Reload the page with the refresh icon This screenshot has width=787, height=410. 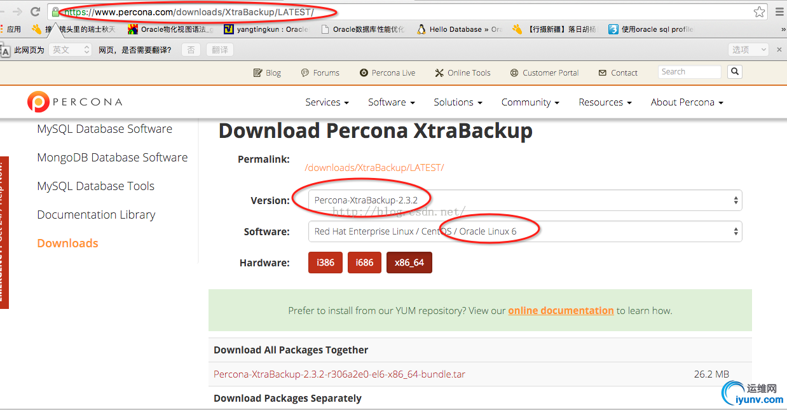point(36,11)
